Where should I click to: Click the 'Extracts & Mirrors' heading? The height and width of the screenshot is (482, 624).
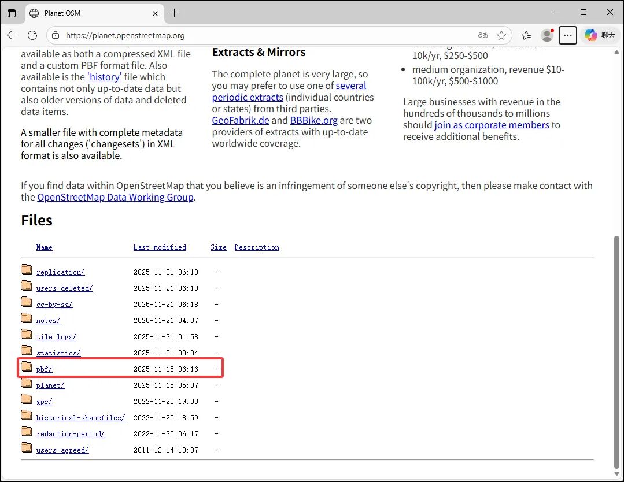[259, 52]
